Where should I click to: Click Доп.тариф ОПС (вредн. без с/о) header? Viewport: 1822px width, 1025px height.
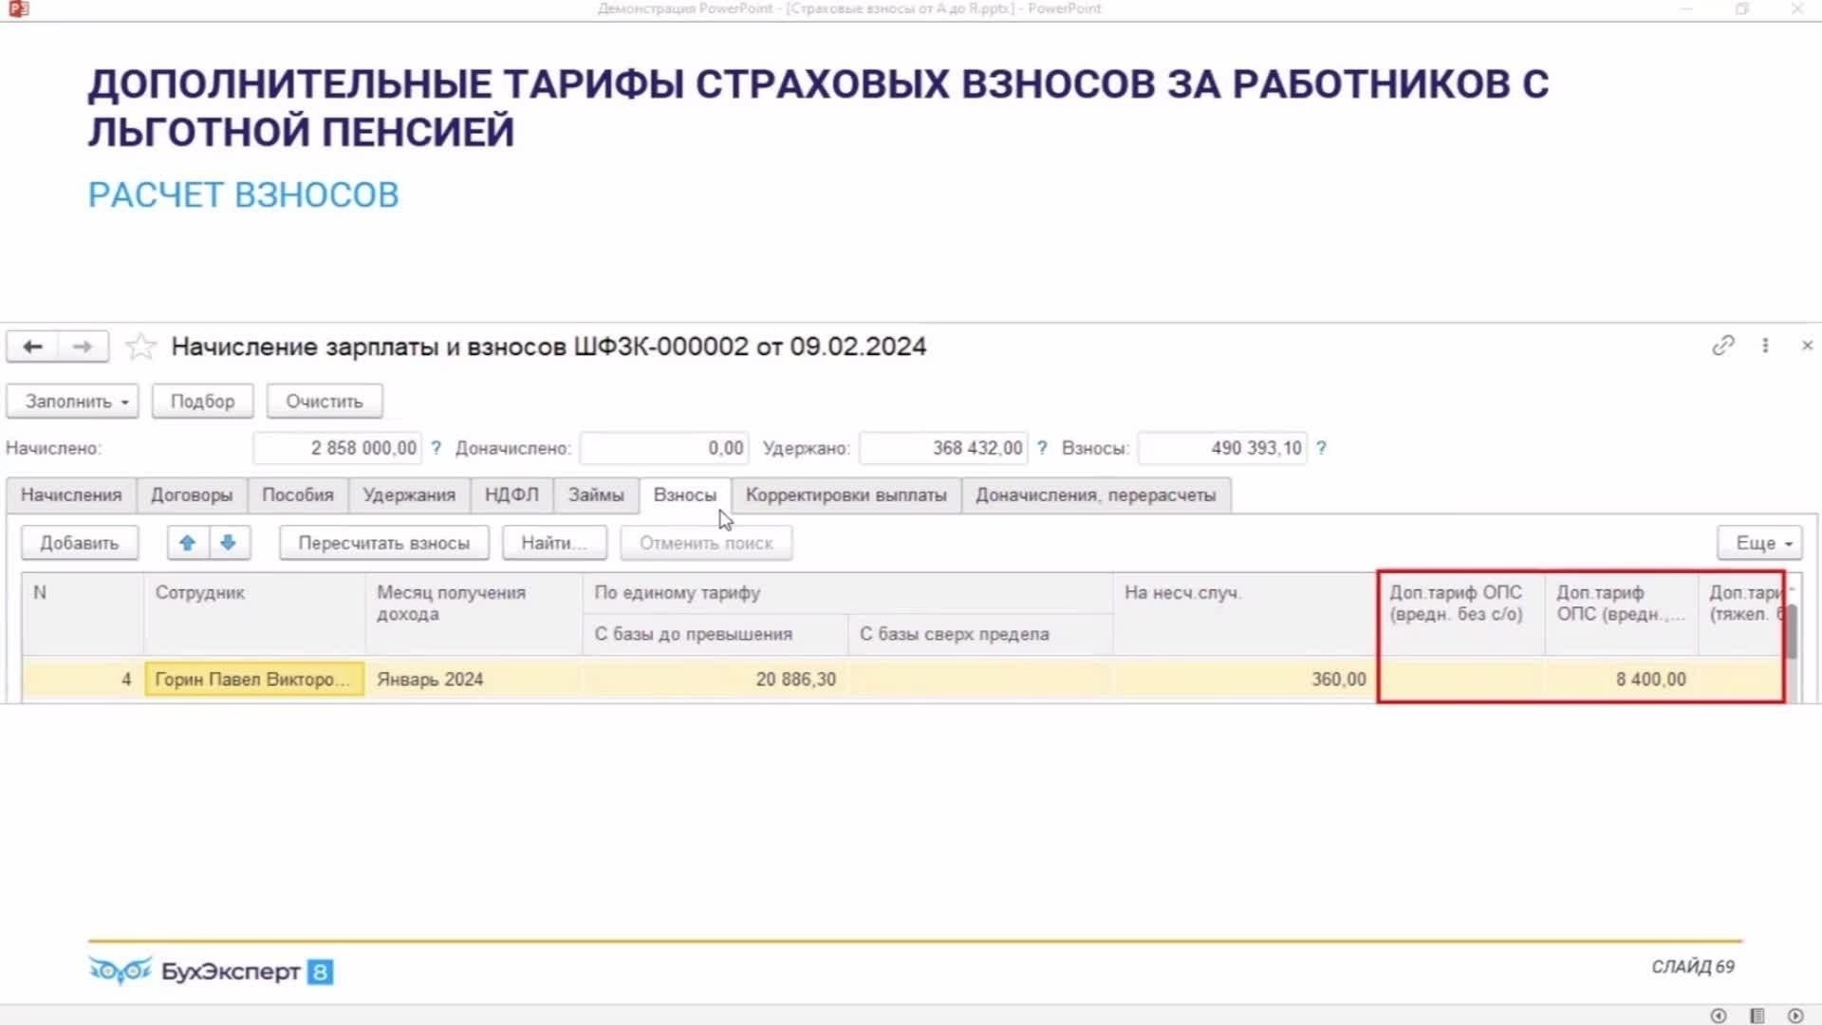(1461, 613)
